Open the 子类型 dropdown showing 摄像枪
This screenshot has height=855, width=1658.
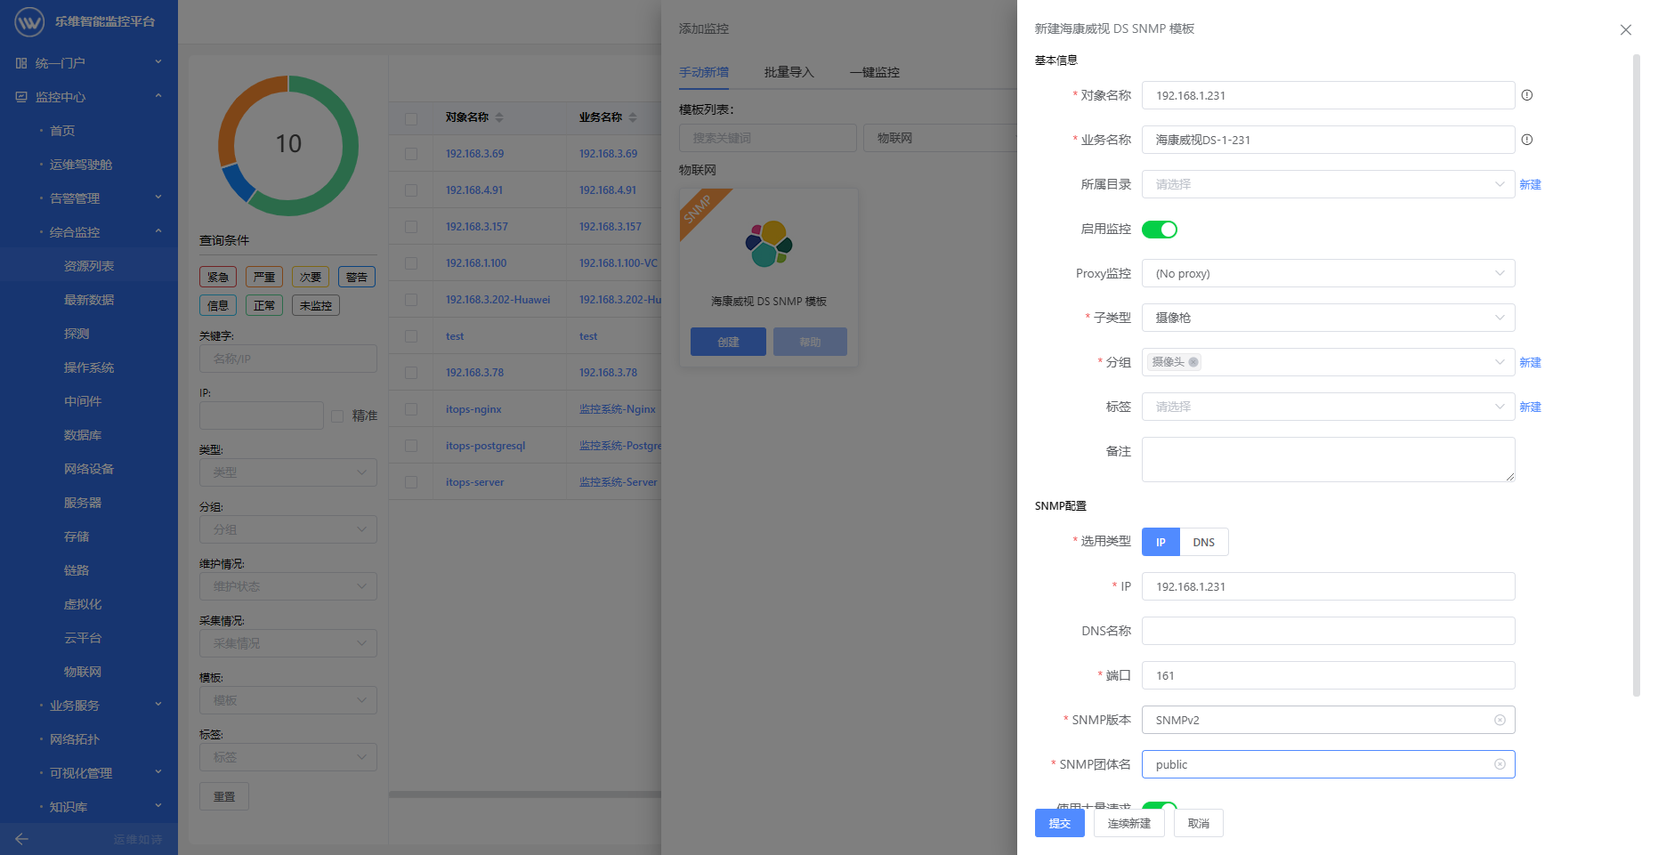[1328, 318]
